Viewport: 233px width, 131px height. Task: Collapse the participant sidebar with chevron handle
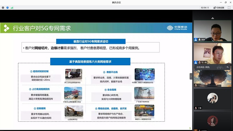point(191,76)
